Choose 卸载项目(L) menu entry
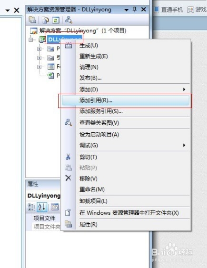207x268 pixels. pos(126,201)
